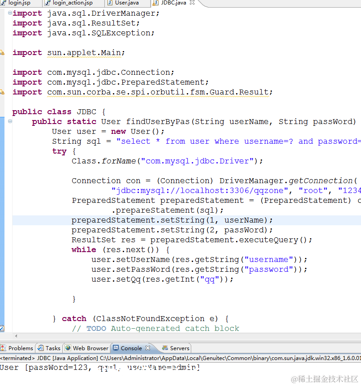Click the warning marker beside sun.applet.Main import
This screenshot has height=386, width=361.
2,52
